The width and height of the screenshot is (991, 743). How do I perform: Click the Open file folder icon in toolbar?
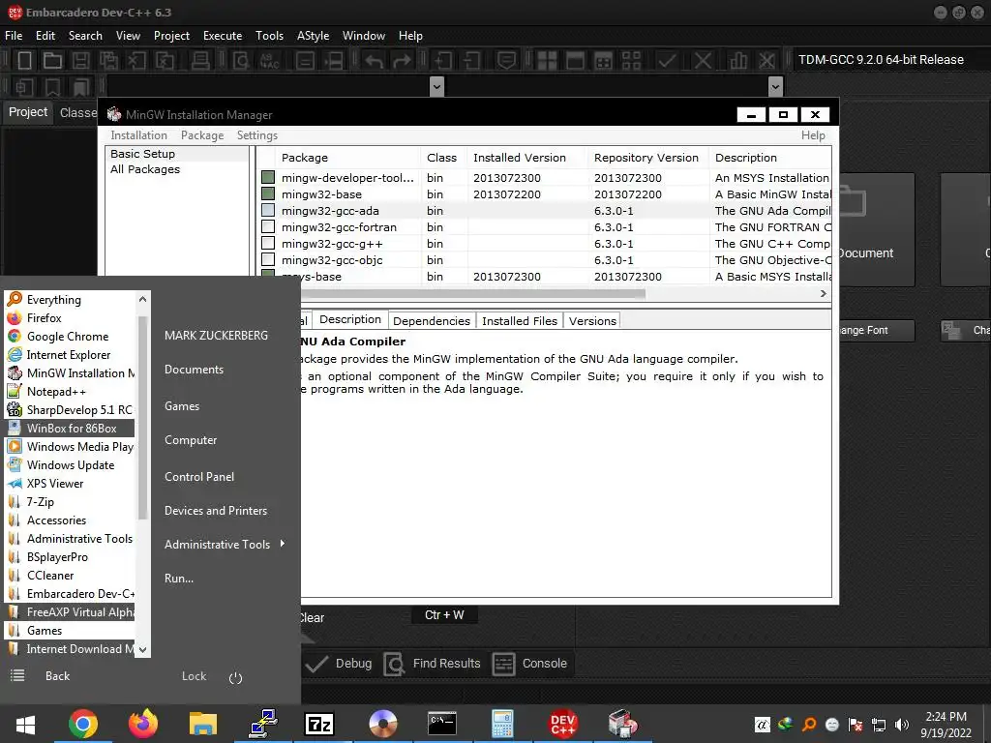point(52,60)
